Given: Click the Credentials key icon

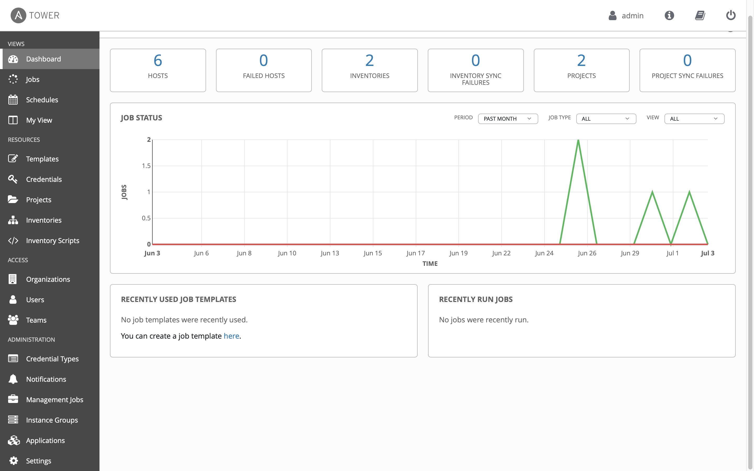Looking at the screenshot, I should (13, 179).
